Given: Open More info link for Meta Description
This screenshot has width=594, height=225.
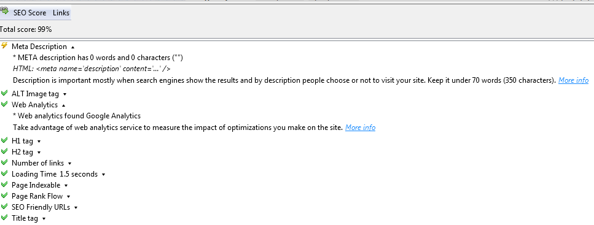Looking at the screenshot, I should coord(573,80).
